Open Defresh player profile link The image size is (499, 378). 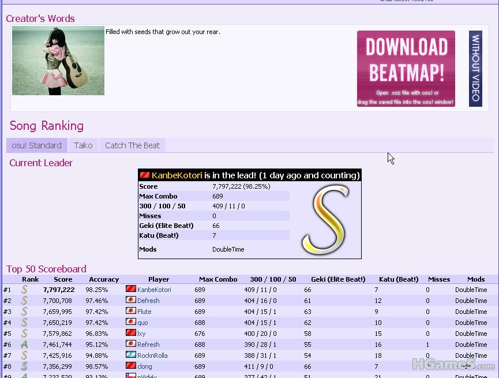point(148,301)
